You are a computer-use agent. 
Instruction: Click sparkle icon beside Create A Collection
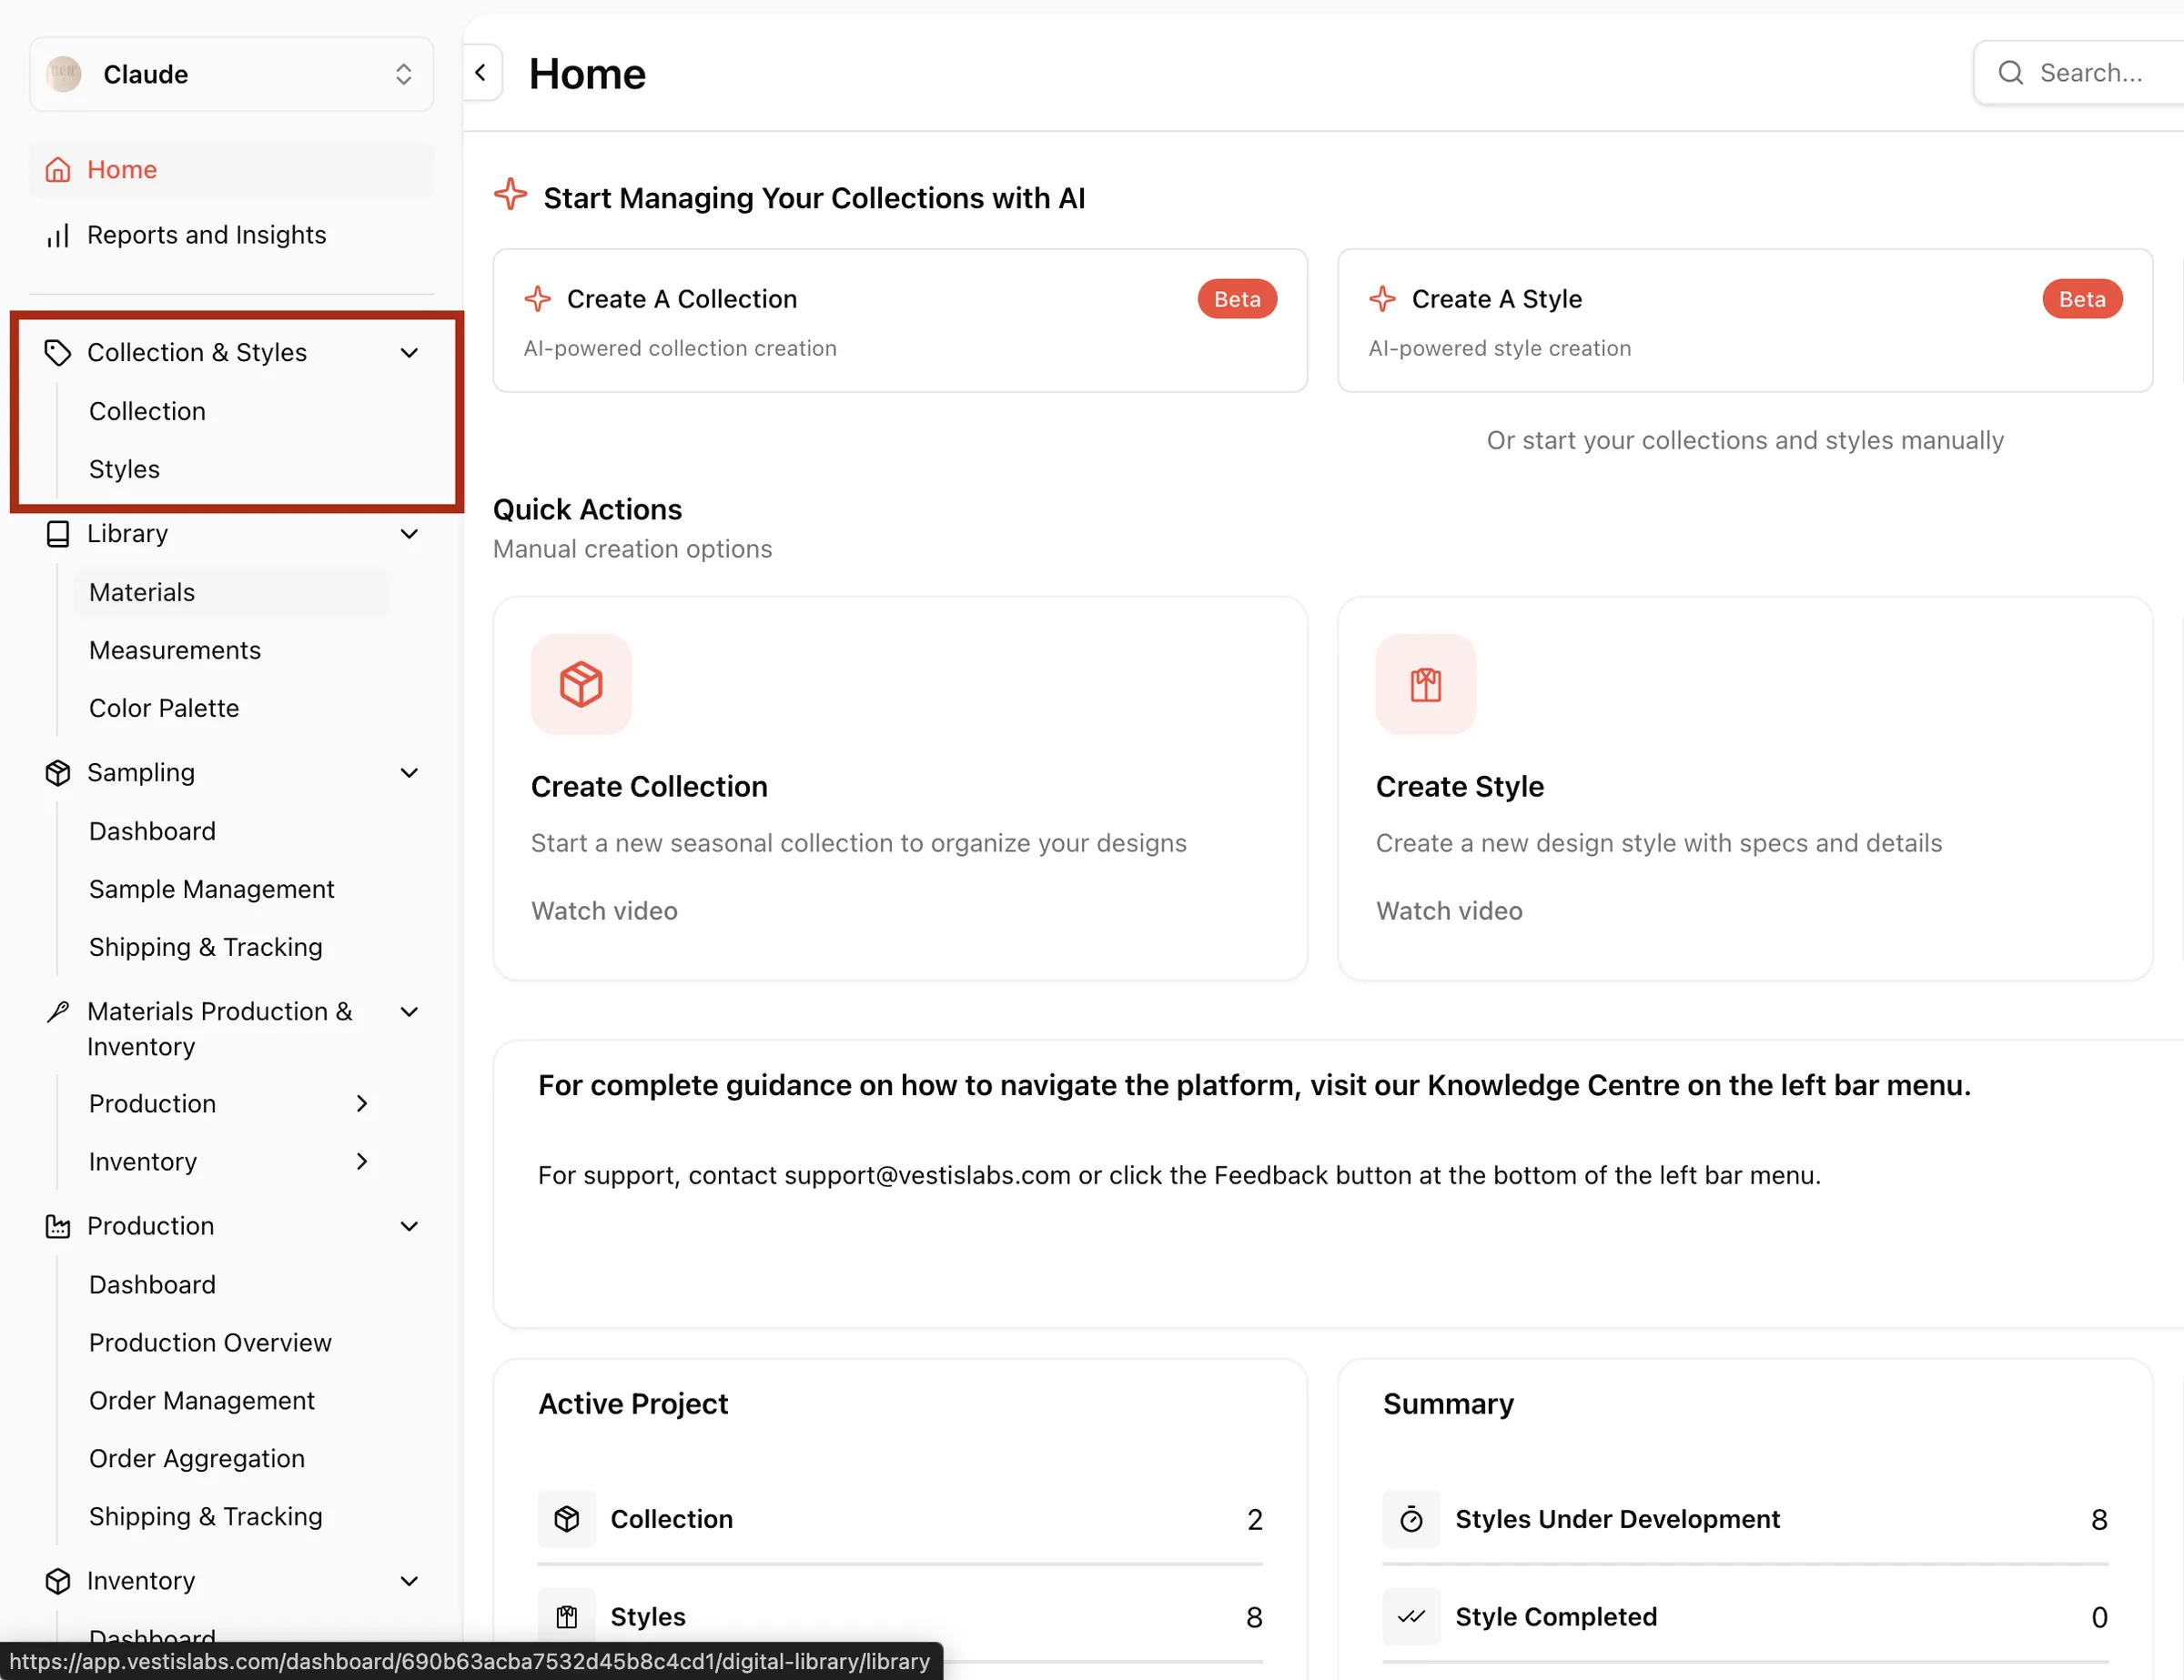538,299
